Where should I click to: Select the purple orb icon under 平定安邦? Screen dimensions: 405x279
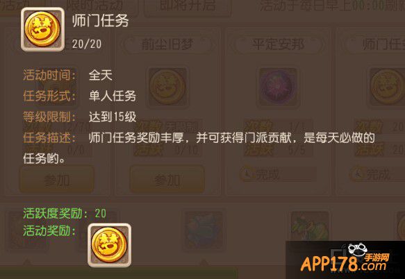click(x=278, y=87)
